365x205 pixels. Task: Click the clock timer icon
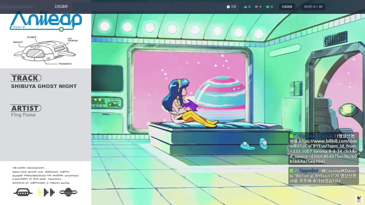click(x=228, y=7)
